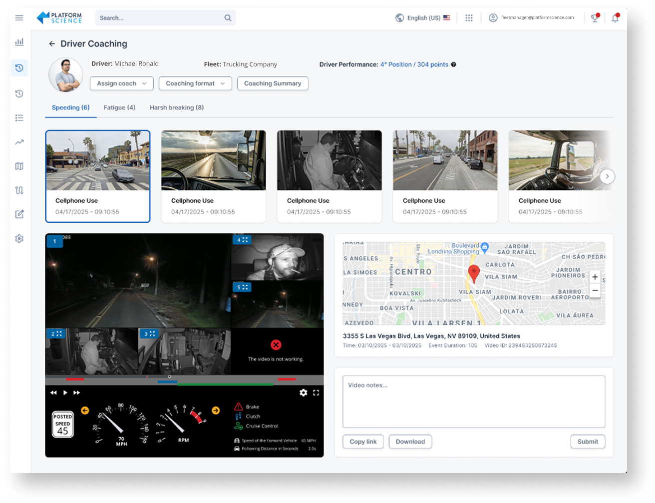
Task: Click the apps grid icon
Action: (469, 18)
